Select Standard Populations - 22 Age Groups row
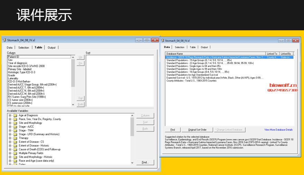 (x=229, y=63)
